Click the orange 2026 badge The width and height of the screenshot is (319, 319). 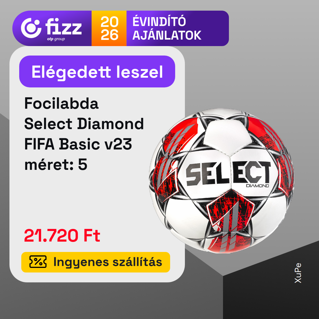(109, 28)
